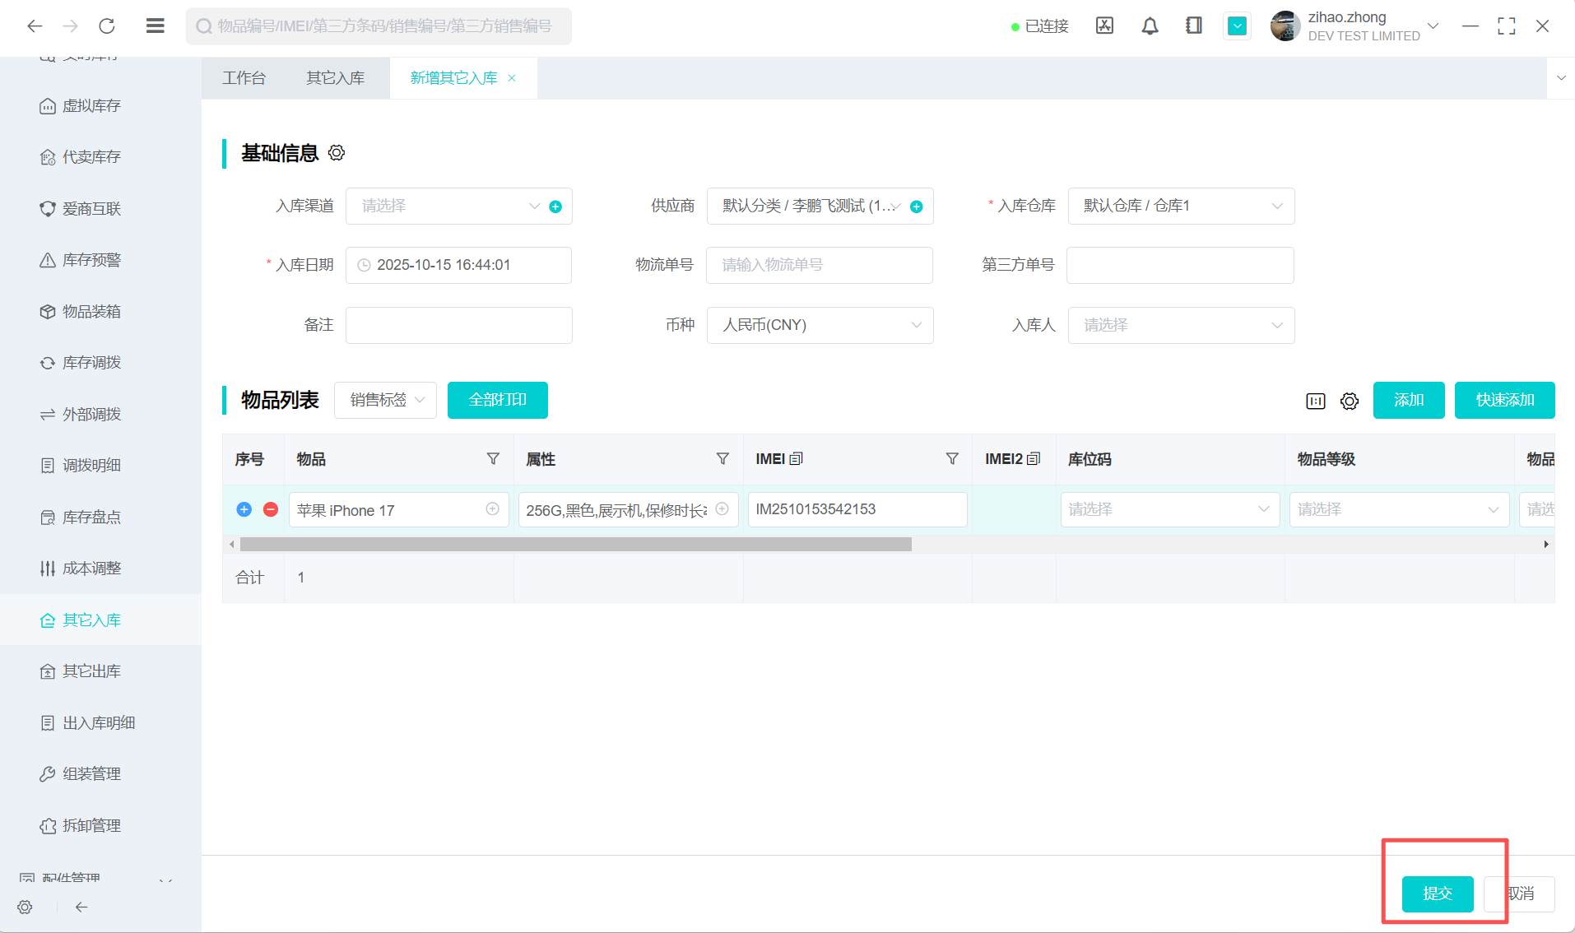Click the barcode scan icon near 添加
This screenshot has width=1575, height=933.
pyautogui.click(x=1315, y=401)
